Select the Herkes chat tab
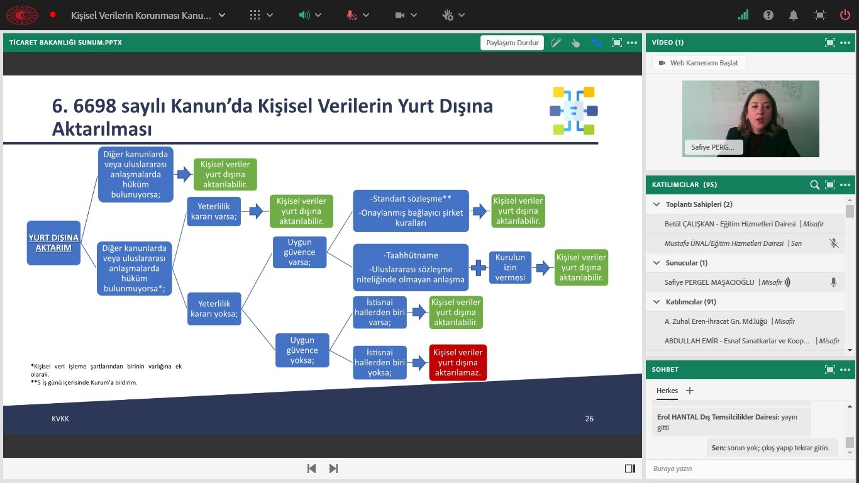 (x=667, y=391)
